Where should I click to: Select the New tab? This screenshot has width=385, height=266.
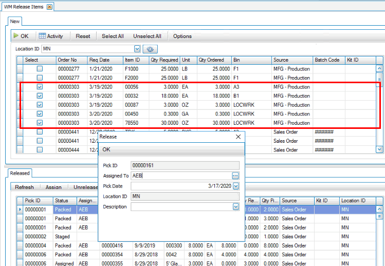coord(15,22)
